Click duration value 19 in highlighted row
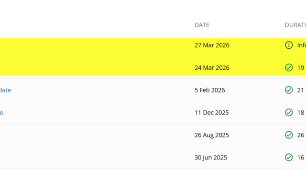This screenshot has height=191, width=306. [x=301, y=67]
